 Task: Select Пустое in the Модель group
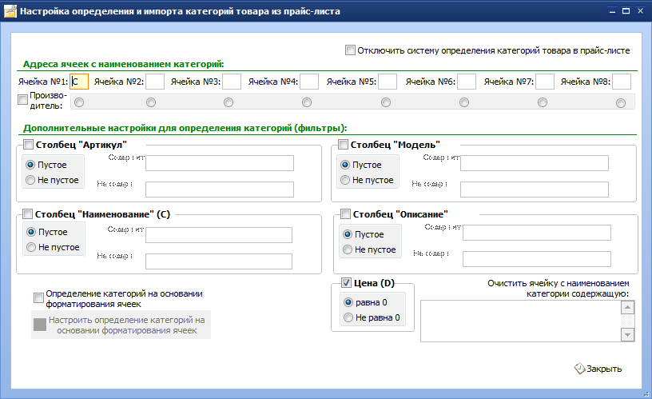[x=345, y=165]
